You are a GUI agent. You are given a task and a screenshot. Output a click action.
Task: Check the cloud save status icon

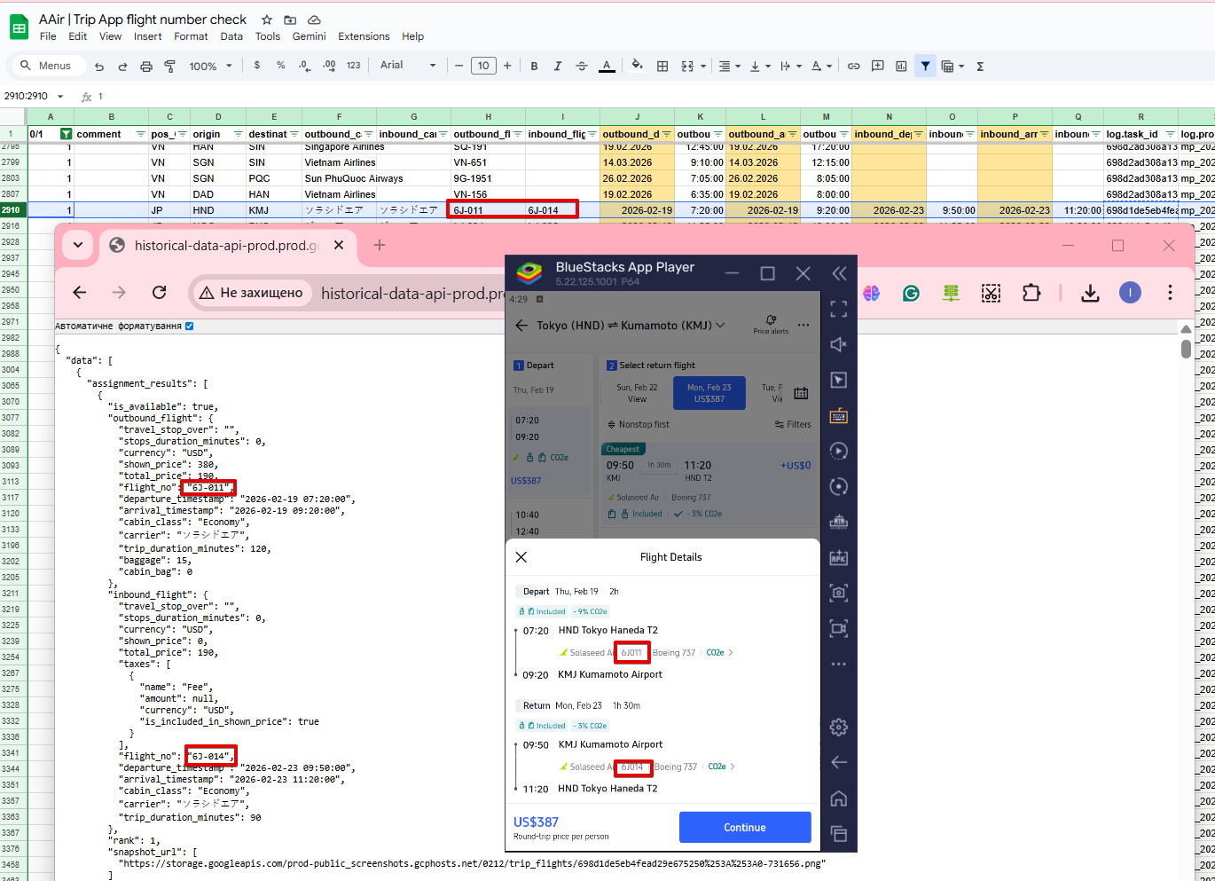(x=314, y=20)
